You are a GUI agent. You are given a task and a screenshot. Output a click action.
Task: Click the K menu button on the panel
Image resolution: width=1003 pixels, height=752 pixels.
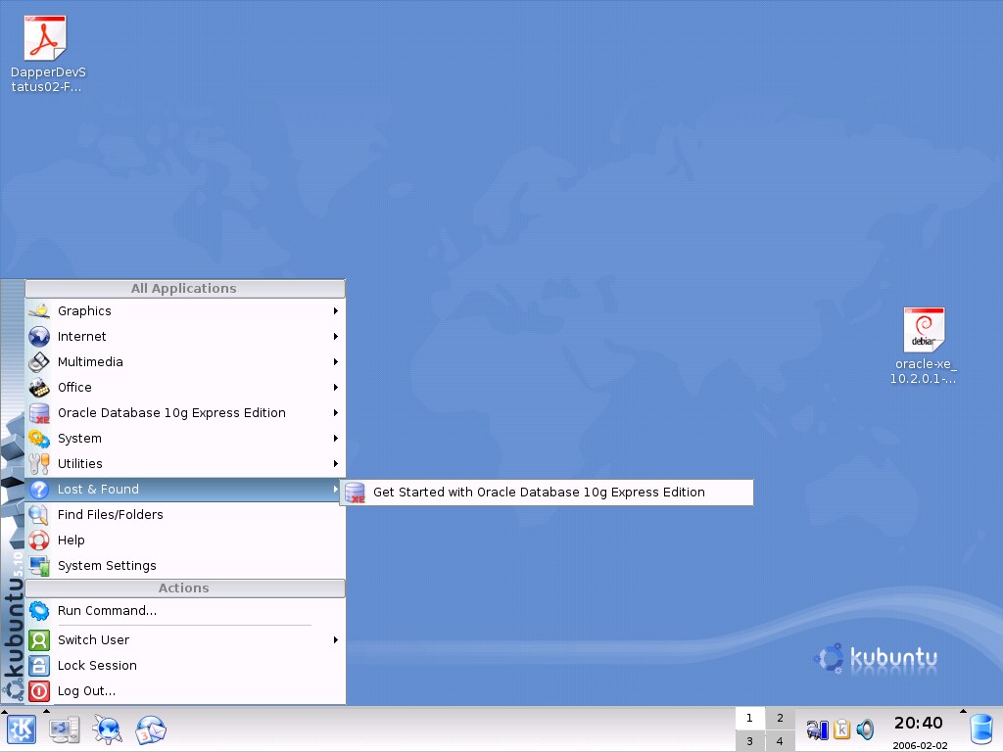point(22,729)
